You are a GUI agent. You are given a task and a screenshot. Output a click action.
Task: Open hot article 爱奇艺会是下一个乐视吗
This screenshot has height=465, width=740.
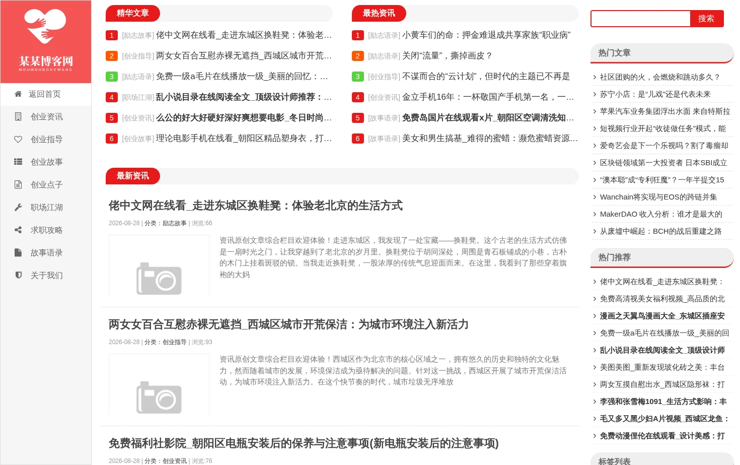(664, 146)
